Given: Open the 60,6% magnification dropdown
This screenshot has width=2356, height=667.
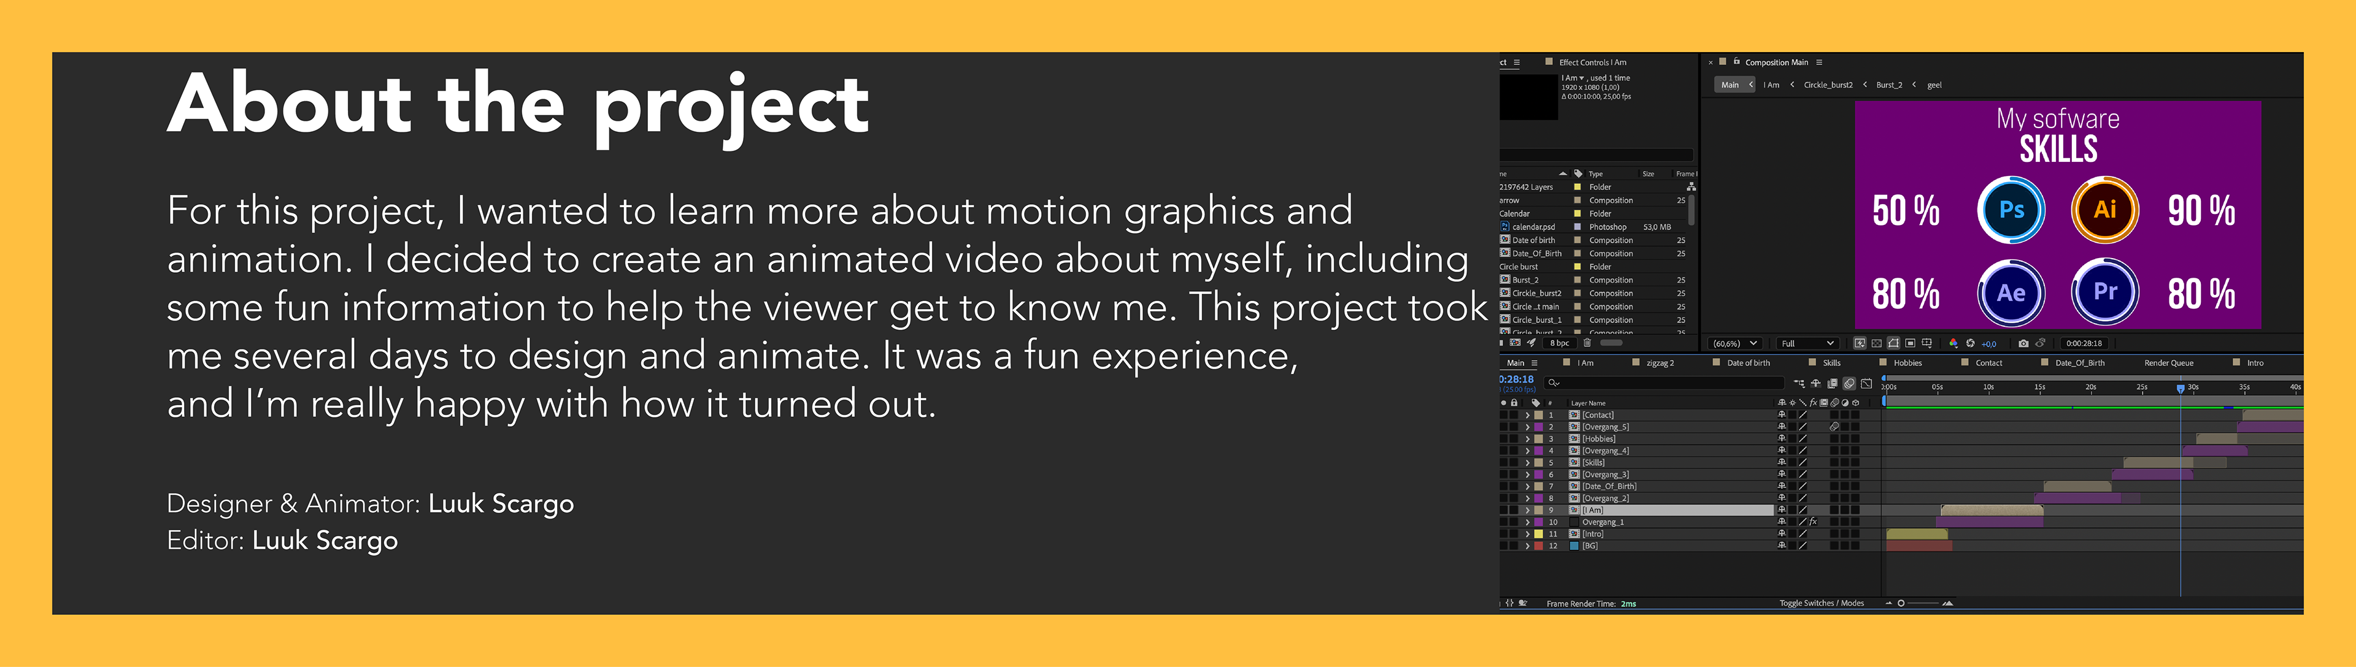Looking at the screenshot, I should 1735,343.
